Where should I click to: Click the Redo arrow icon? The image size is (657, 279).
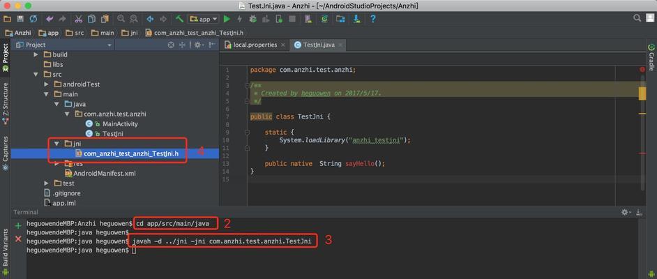(x=63, y=19)
